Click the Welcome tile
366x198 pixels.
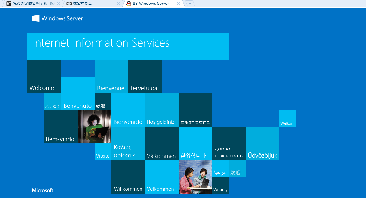(x=44, y=77)
